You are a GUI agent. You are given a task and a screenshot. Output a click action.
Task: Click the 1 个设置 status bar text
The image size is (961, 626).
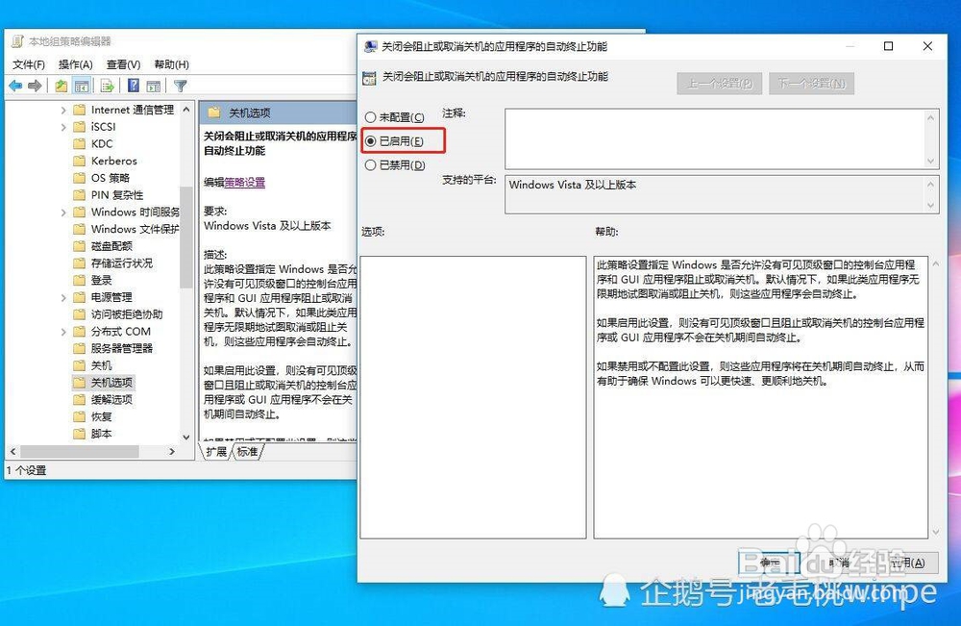pos(26,470)
